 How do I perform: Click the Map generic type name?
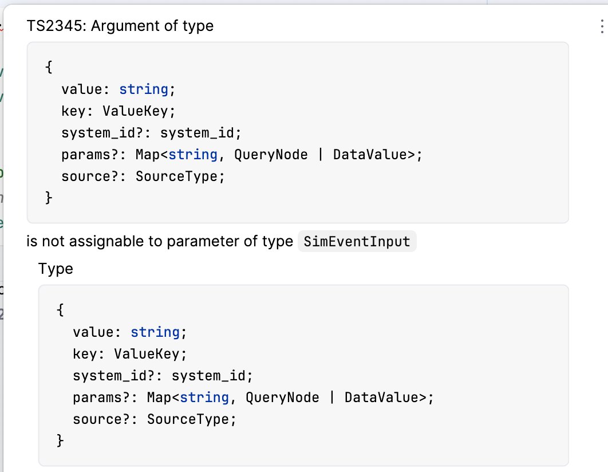(145, 154)
